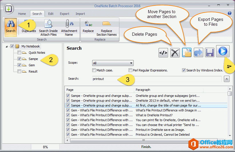Select row 'You can choose the virtual printer'
The width and height of the screenshot is (235, 152).
coord(146,125)
